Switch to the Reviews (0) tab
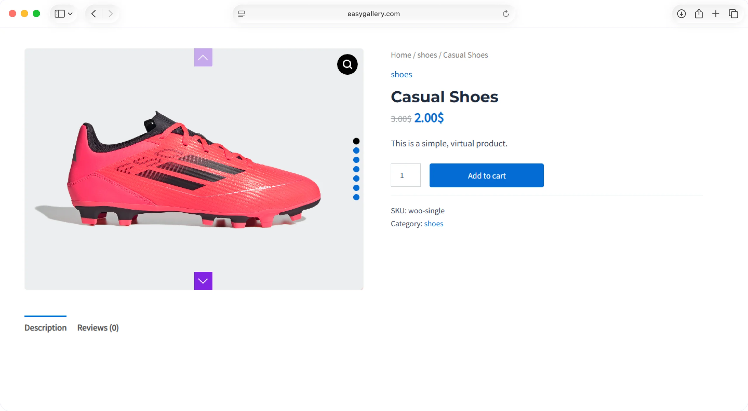The height and width of the screenshot is (411, 748). coord(98,328)
